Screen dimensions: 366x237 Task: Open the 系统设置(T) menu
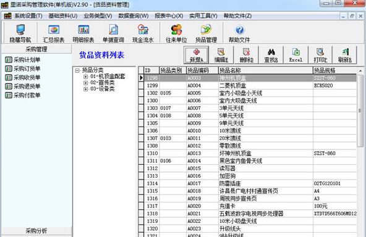[28, 16]
